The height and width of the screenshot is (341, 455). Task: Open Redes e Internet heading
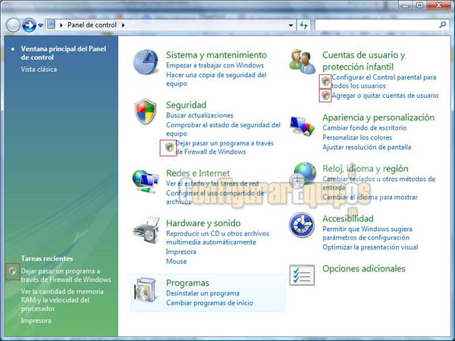point(198,173)
